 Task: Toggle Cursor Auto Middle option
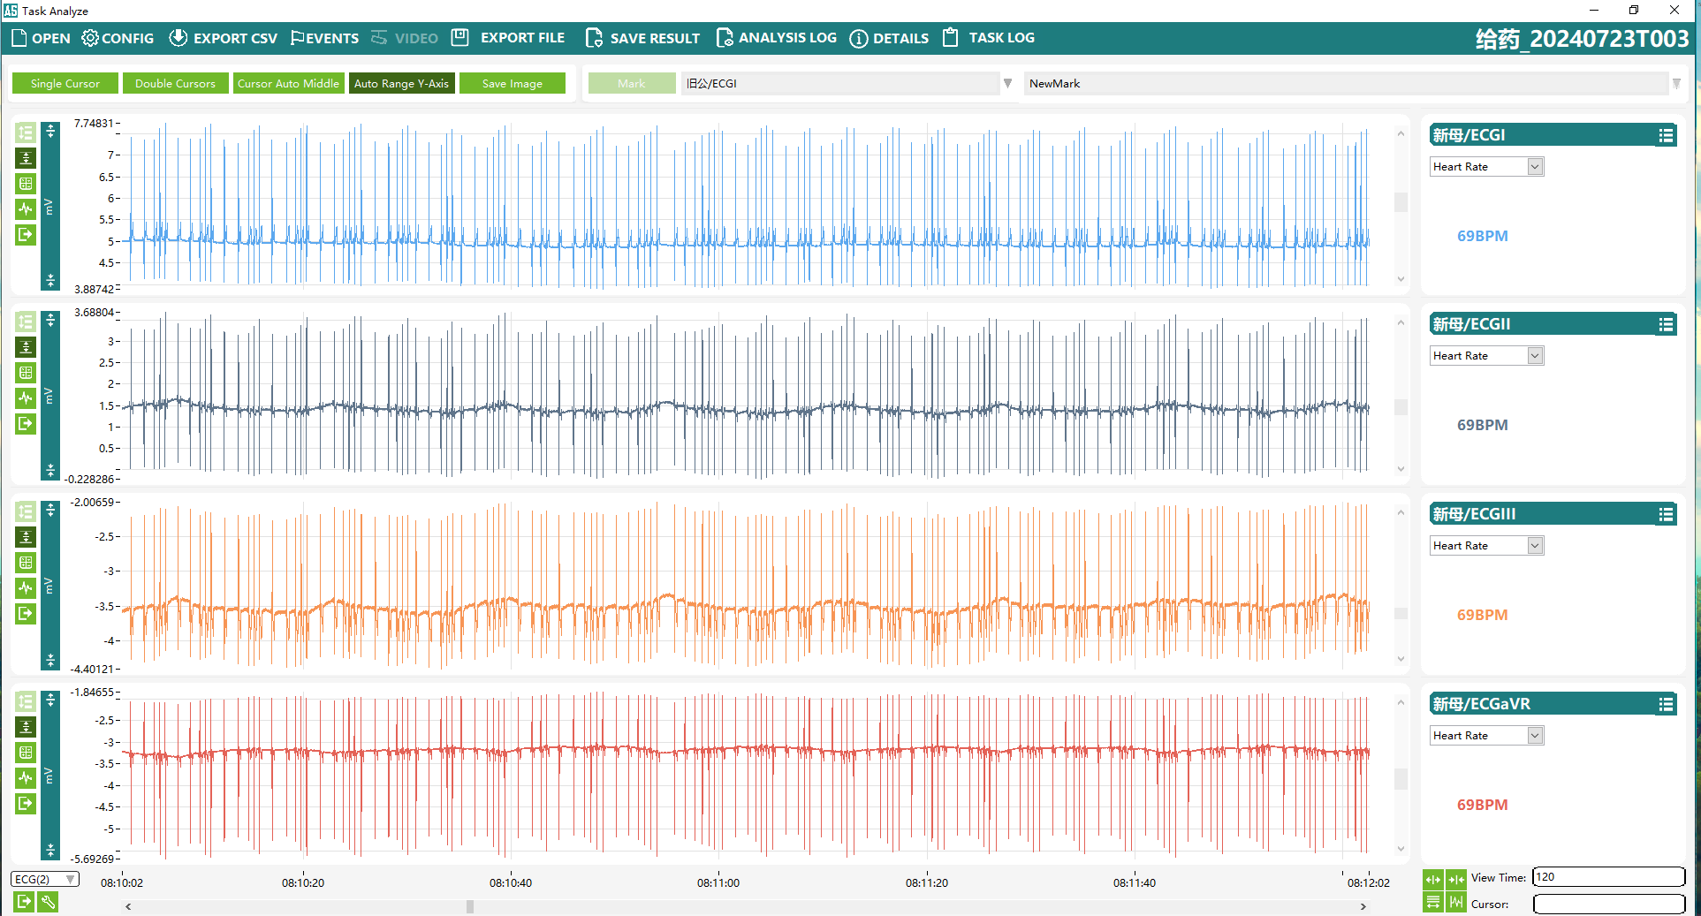pos(288,83)
